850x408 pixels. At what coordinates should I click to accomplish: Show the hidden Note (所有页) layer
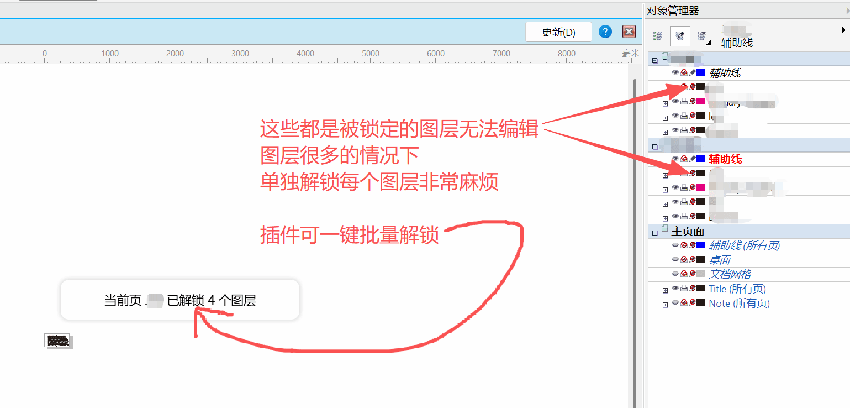point(675,303)
